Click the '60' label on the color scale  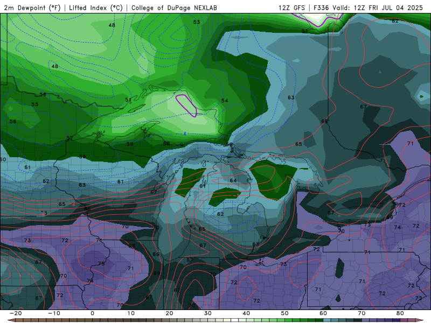(323, 313)
